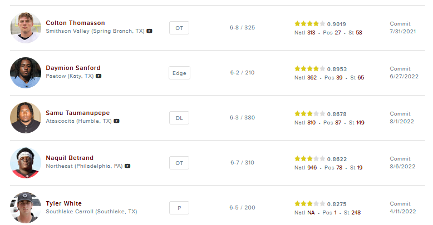Viewport: 433px width, 225px height.
Task: Click the star rating for Daymion Sanford
Action: (309, 69)
